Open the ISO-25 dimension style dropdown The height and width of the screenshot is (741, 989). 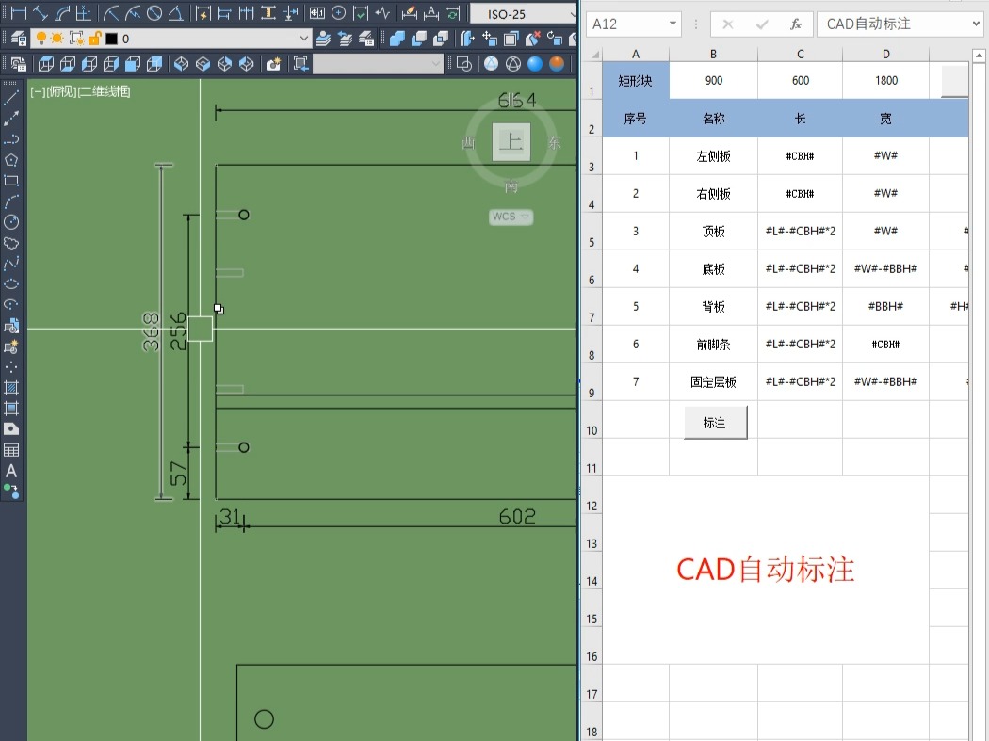pyautogui.click(x=573, y=13)
